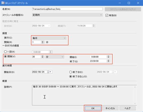Click the calendar icon in 開始日 field
Image resolution: width=143 pixels, height=112 pixels.
[x=48, y=72]
